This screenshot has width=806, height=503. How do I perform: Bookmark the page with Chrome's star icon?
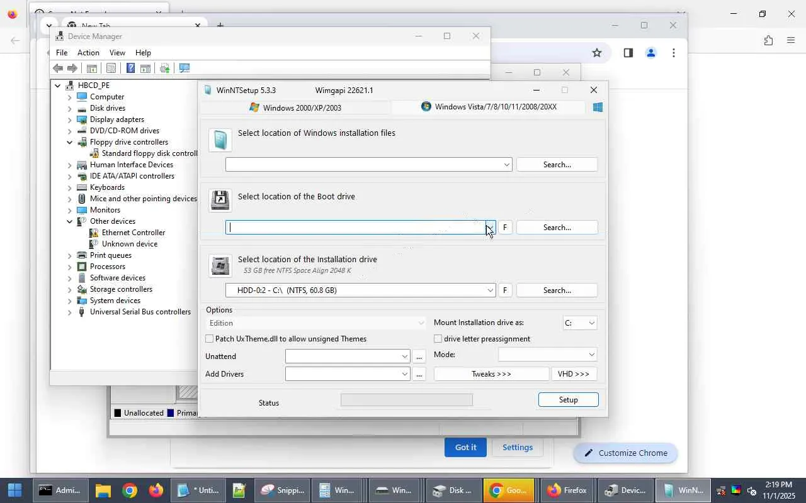[597, 53]
